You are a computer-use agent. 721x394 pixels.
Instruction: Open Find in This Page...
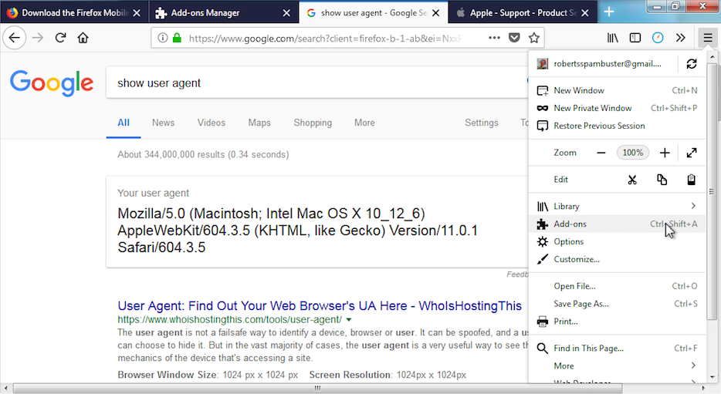click(617, 348)
